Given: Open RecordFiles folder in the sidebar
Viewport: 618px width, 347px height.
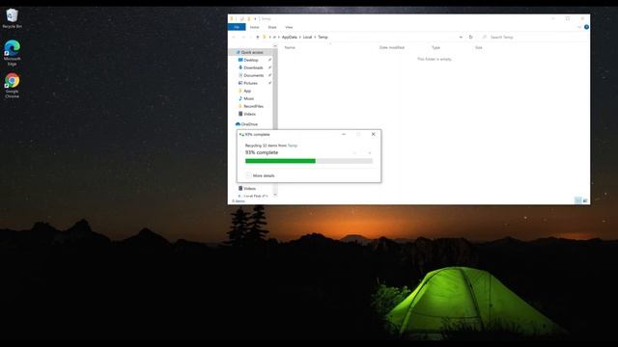Looking at the screenshot, I should pyautogui.click(x=253, y=106).
